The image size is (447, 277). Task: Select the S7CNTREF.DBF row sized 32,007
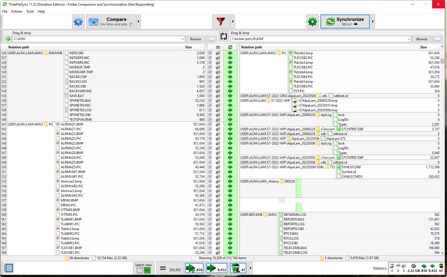[x=389, y=158]
